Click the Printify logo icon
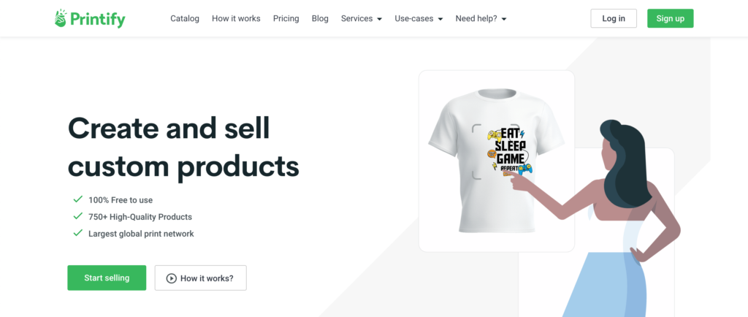Screen dimensions: 748x317 (61, 18)
